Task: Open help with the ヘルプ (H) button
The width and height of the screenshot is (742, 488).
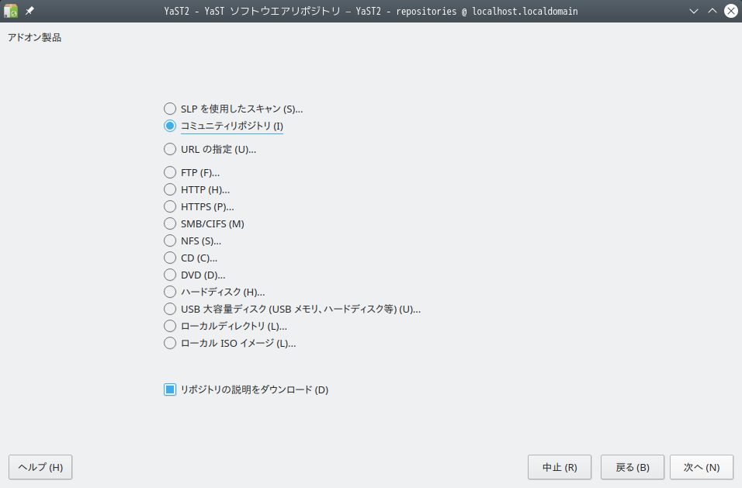Action: [40, 467]
